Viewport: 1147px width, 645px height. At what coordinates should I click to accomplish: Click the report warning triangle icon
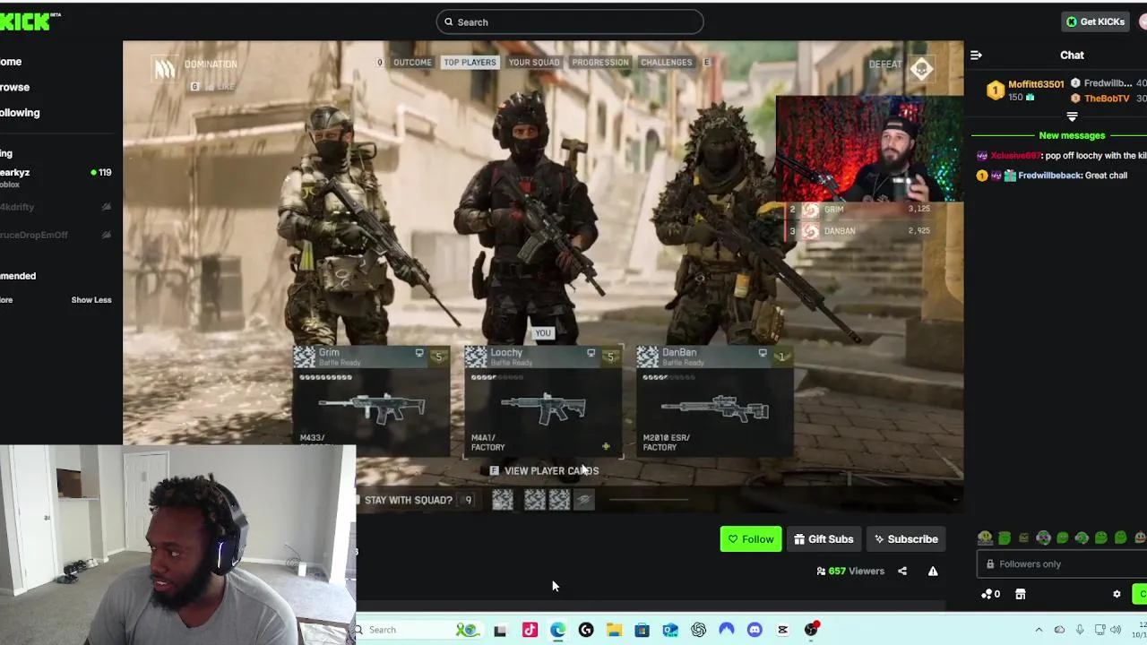[933, 572]
